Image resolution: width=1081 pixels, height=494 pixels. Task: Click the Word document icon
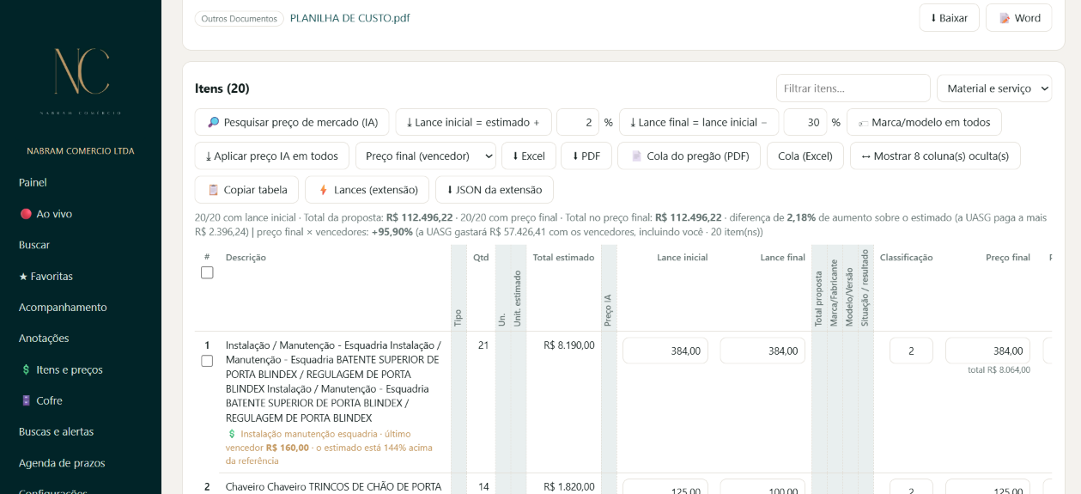point(1005,18)
